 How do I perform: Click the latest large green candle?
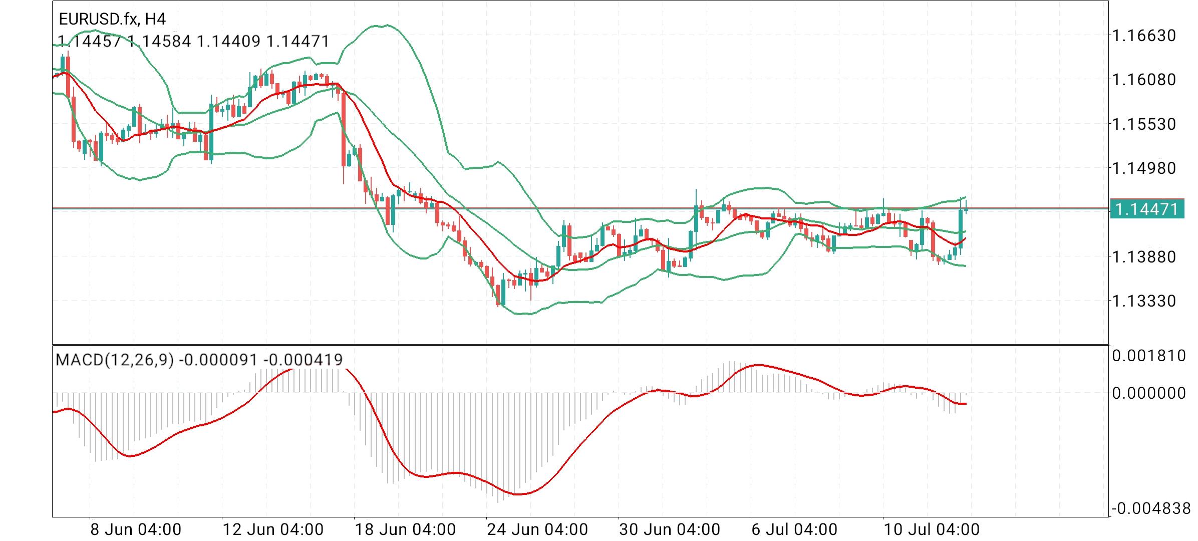point(961,228)
